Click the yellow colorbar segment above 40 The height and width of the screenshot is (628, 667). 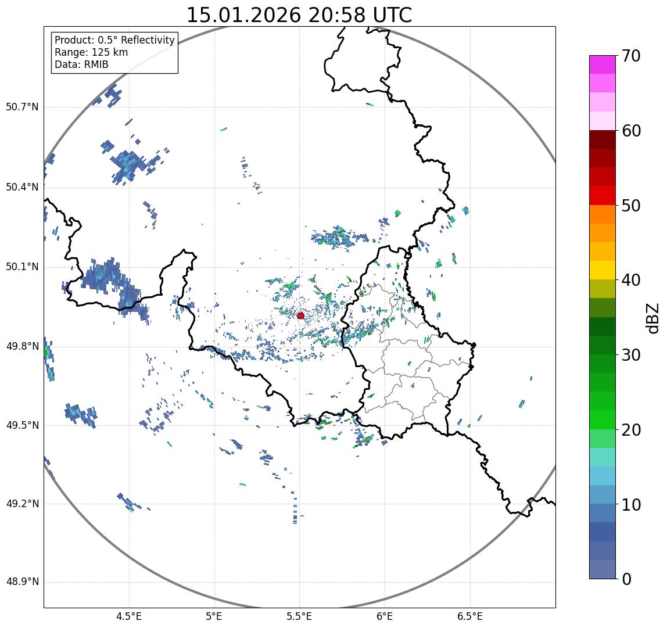[603, 270]
